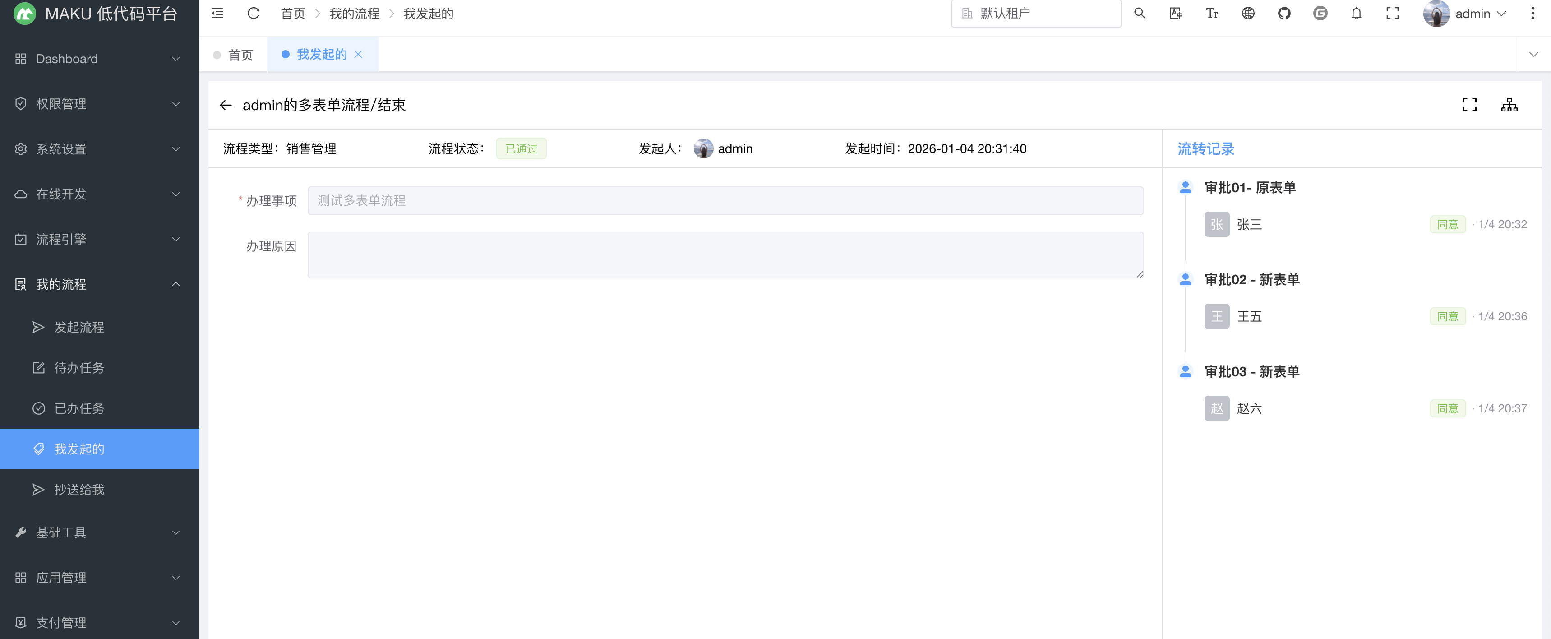Expand the Dashboard sidebar menu
1551x639 pixels.
click(x=99, y=59)
